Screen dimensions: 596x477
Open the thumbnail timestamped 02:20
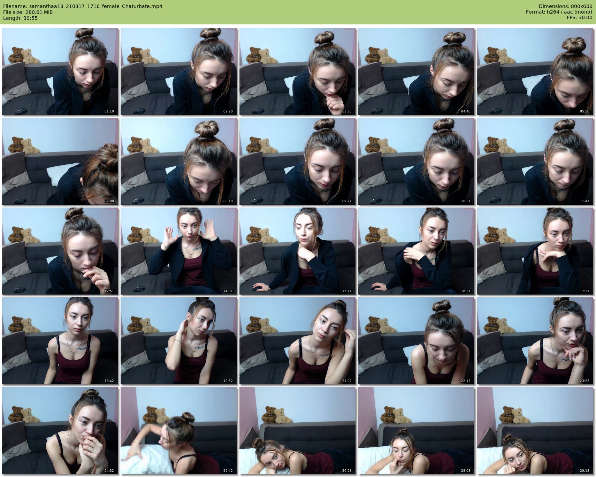point(179,71)
